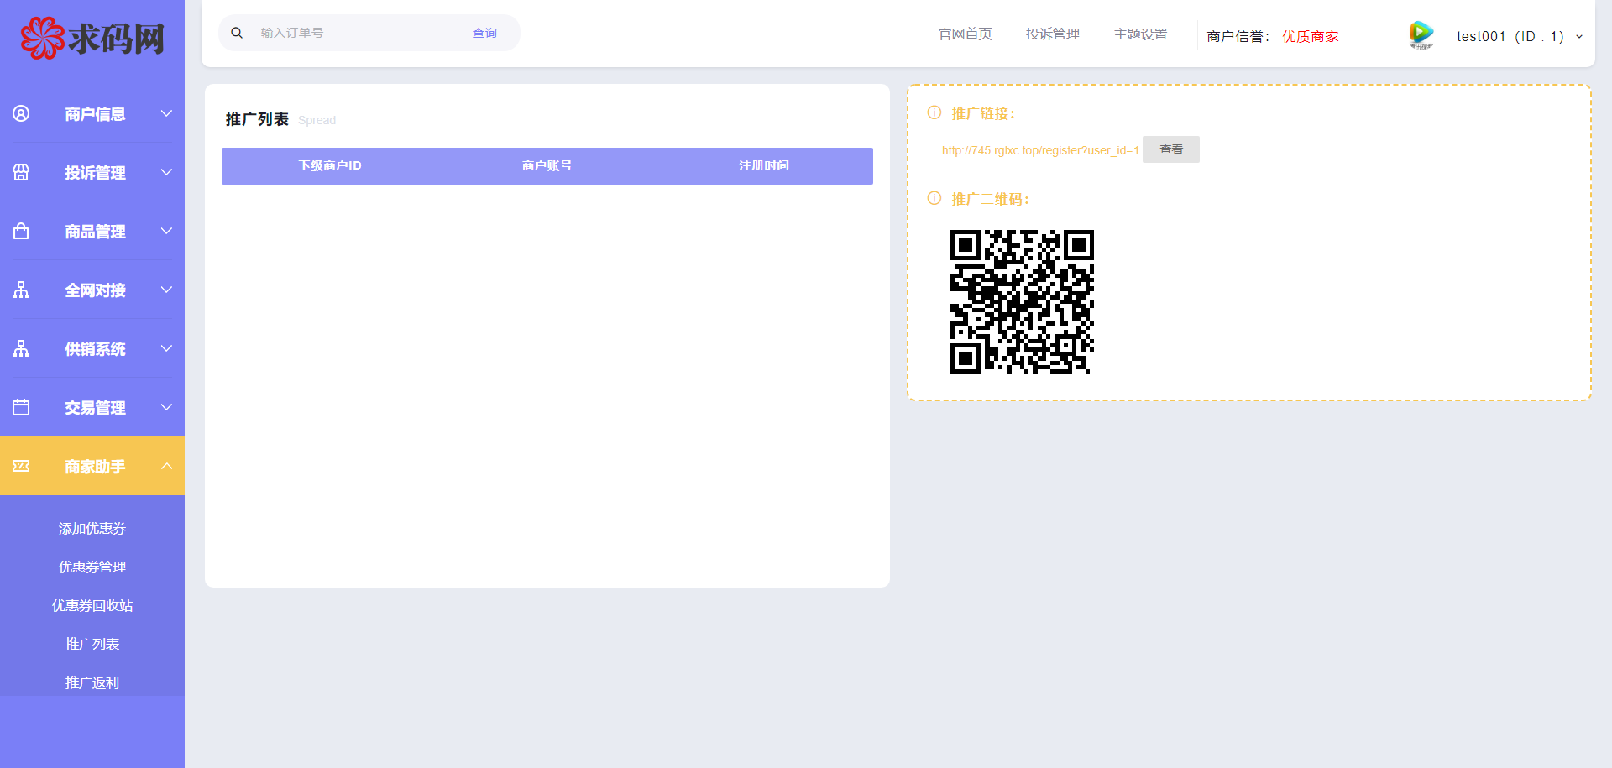Open 供销系统 sidebar menu
Image resolution: width=1612 pixels, height=768 pixels.
point(92,348)
